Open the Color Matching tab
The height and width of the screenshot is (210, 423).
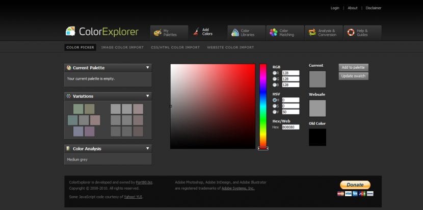pos(285,33)
